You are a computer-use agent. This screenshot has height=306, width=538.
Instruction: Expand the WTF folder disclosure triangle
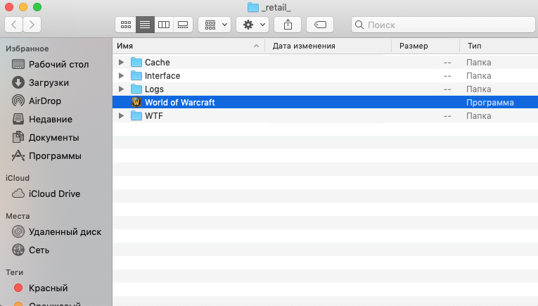122,116
